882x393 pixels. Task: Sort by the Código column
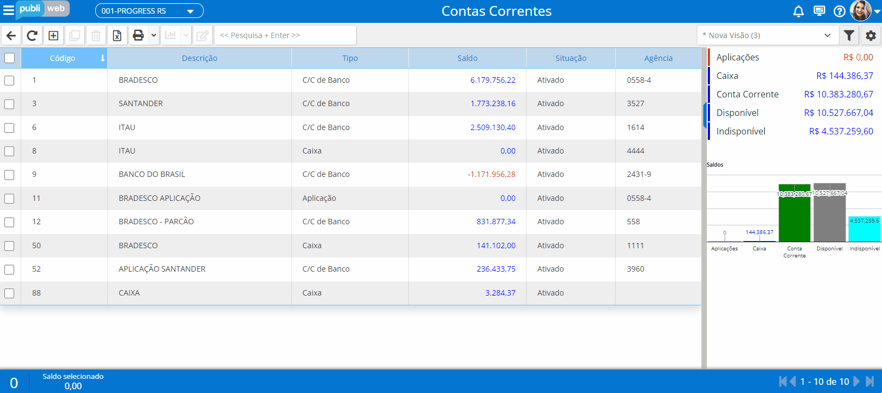point(64,58)
